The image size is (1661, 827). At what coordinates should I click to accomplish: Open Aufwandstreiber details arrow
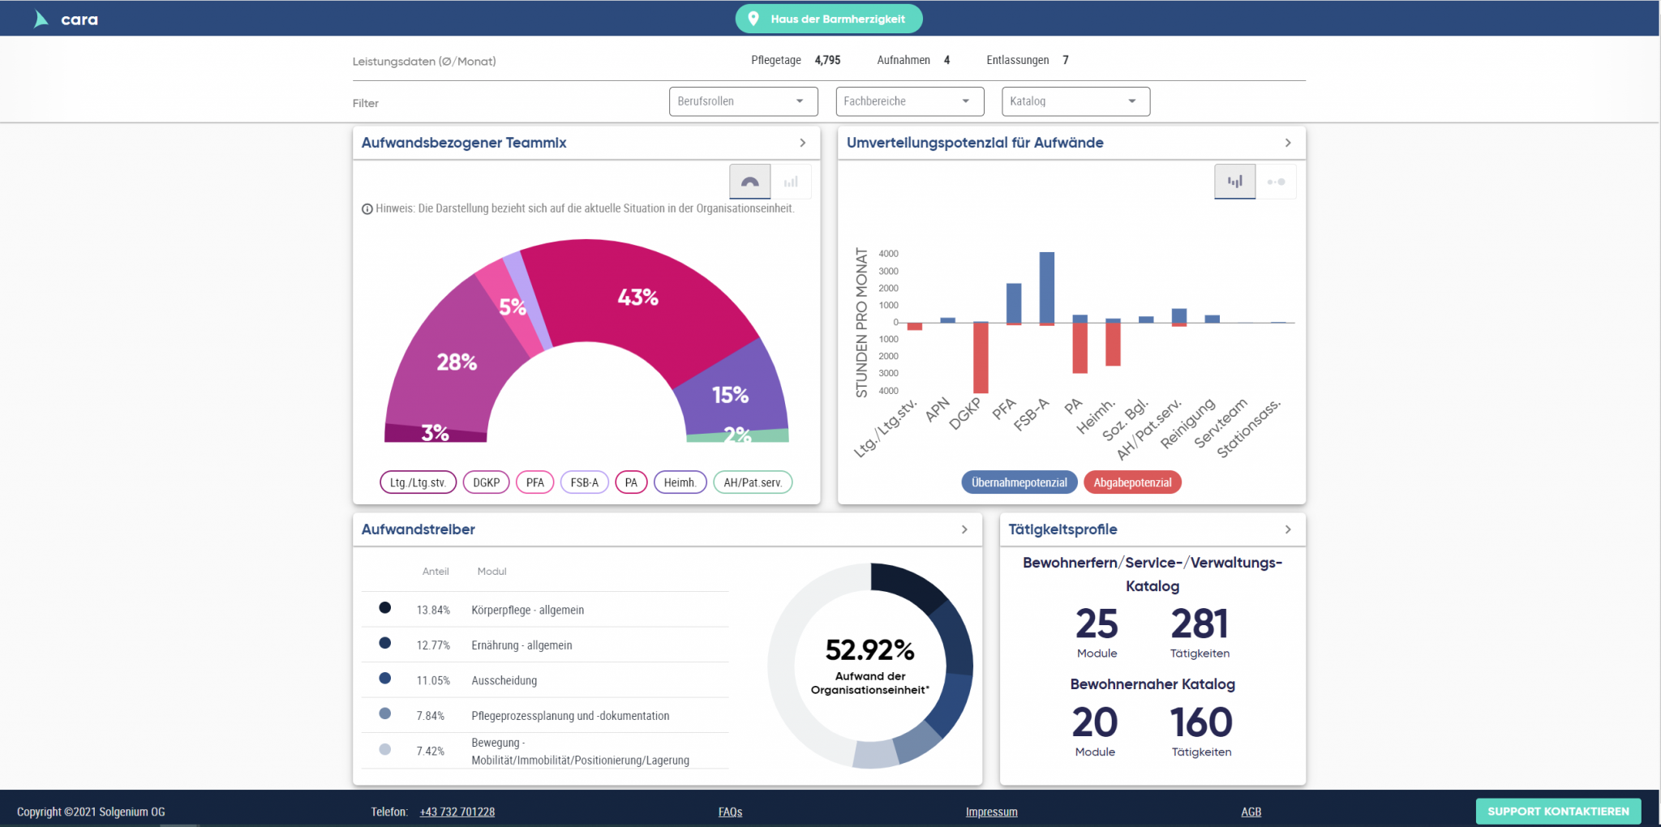pyautogui.click(x=964, y=529)
